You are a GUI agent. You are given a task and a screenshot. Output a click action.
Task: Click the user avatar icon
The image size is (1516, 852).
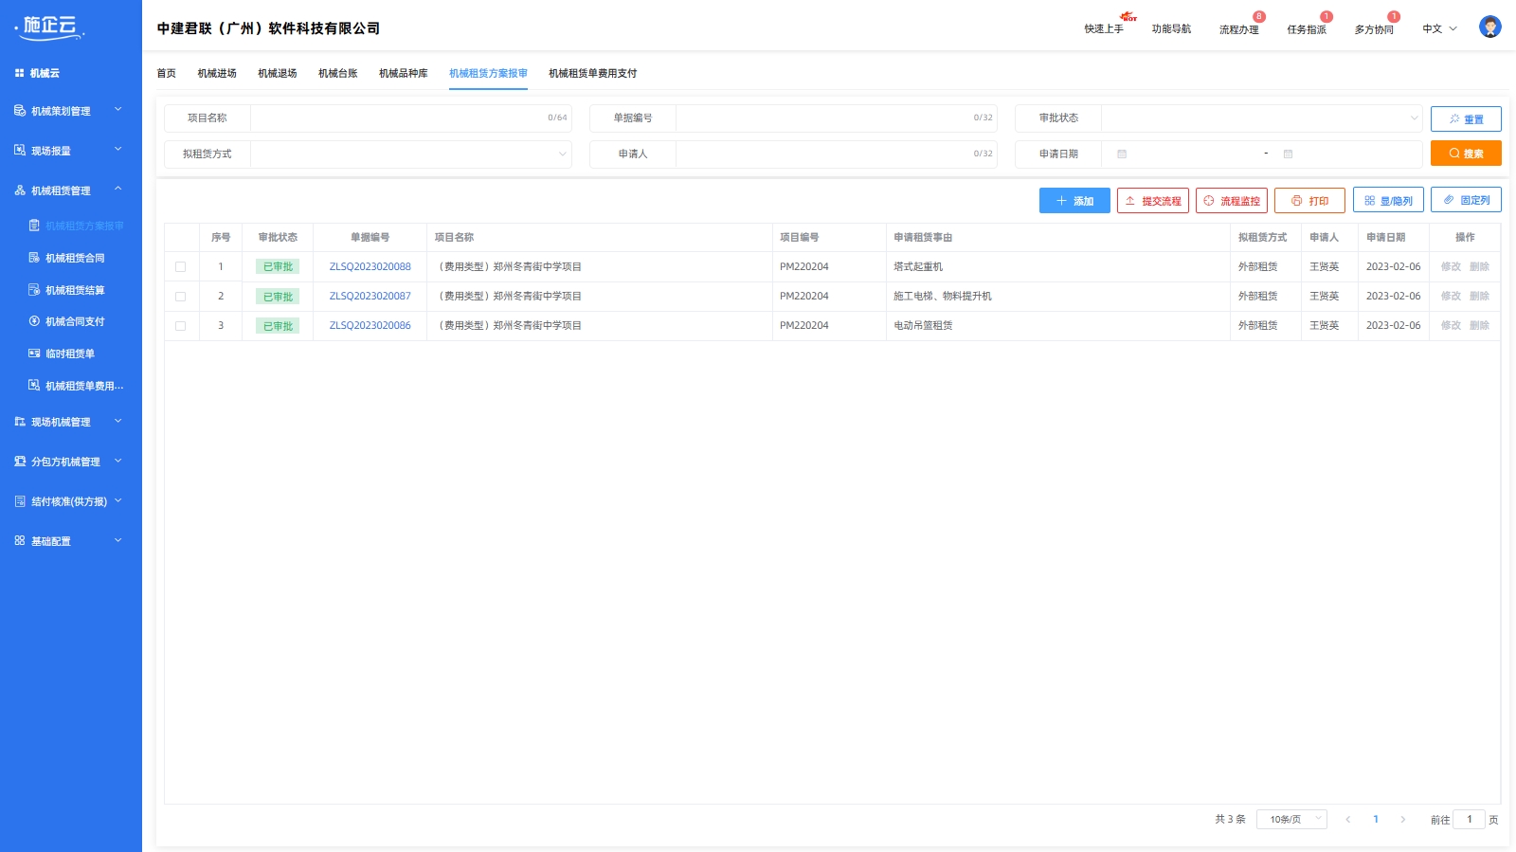[1489, 27]
